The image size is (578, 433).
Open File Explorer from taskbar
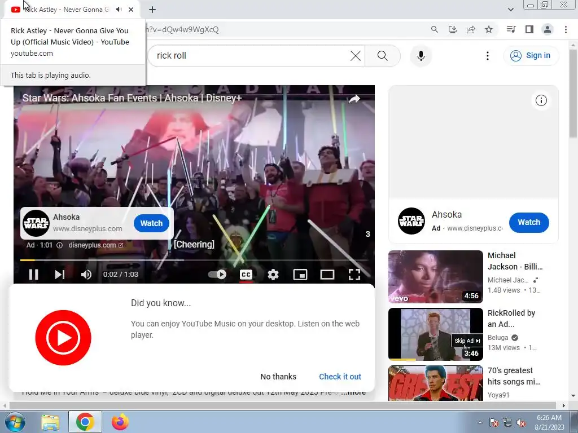point(50,422)
